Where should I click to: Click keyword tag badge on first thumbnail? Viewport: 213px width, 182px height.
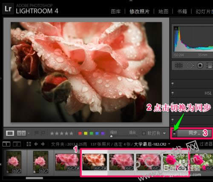pyautogui.click(x=19, y=171)
